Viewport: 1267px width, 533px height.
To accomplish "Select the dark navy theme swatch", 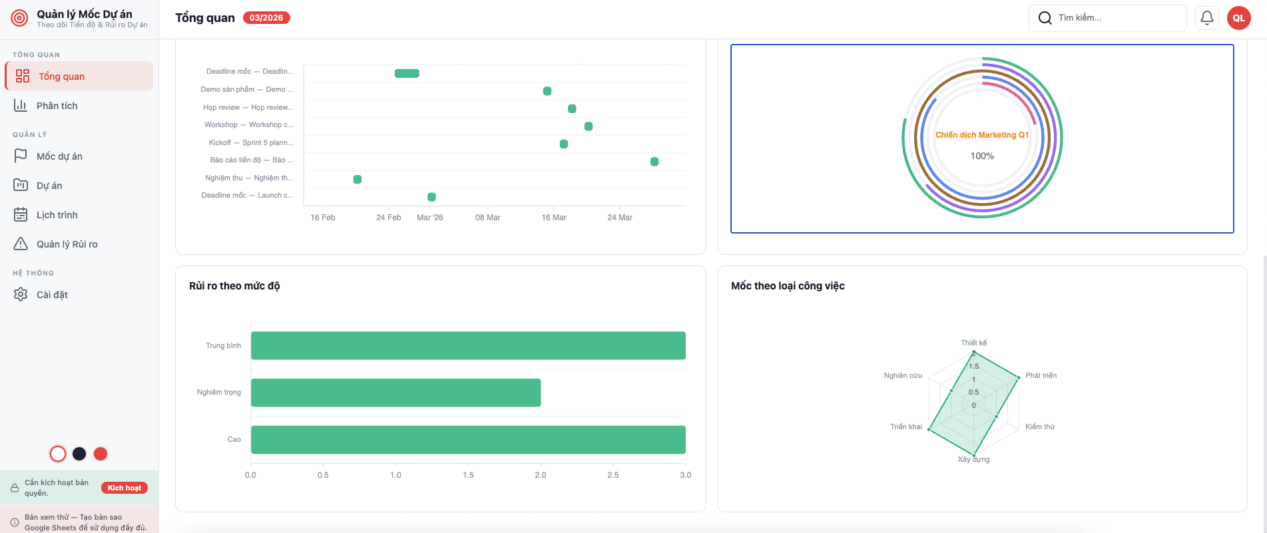I will [x=79, y=454].
